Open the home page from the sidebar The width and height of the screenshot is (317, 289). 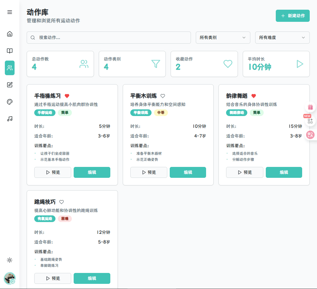pyautogui.click(x=9, y=34)
